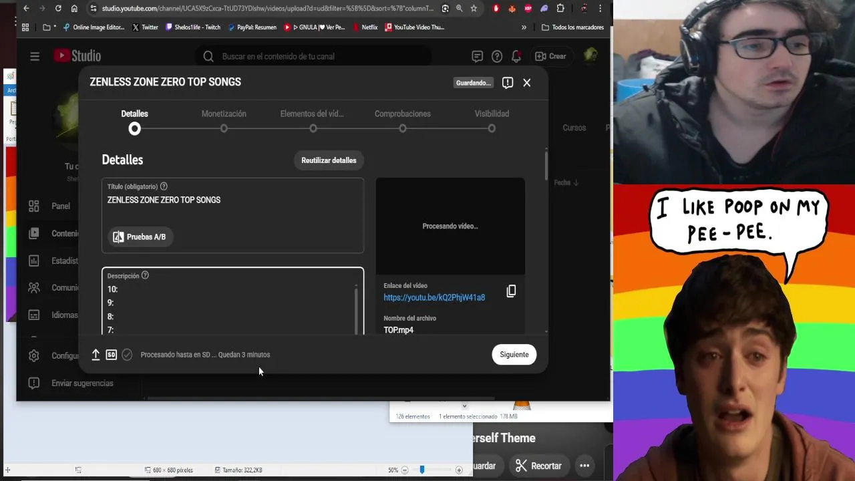
Task: Click the Siguiente button
Action: coord(514,355)
